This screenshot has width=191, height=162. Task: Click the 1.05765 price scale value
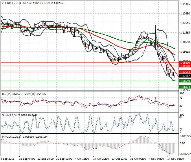pos(185,90)
